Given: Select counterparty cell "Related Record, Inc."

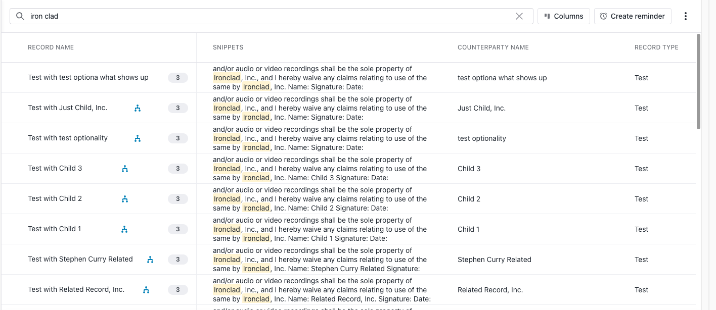Looking at the screenshot, I should coord(490,290).
